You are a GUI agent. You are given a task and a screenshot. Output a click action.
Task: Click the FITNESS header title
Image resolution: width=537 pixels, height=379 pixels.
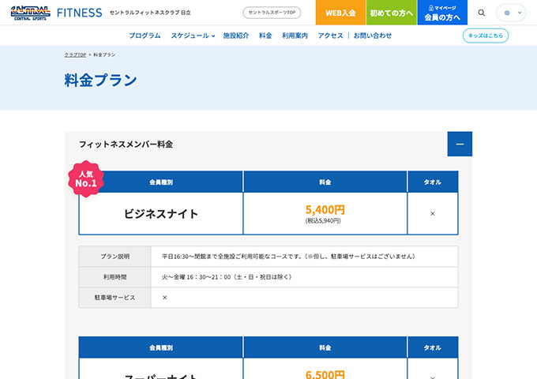click(80, 13)
